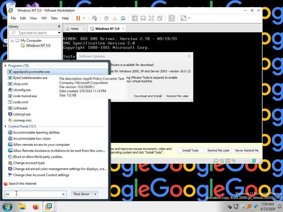
Task: Click the Start orb button
Action: 7,206
